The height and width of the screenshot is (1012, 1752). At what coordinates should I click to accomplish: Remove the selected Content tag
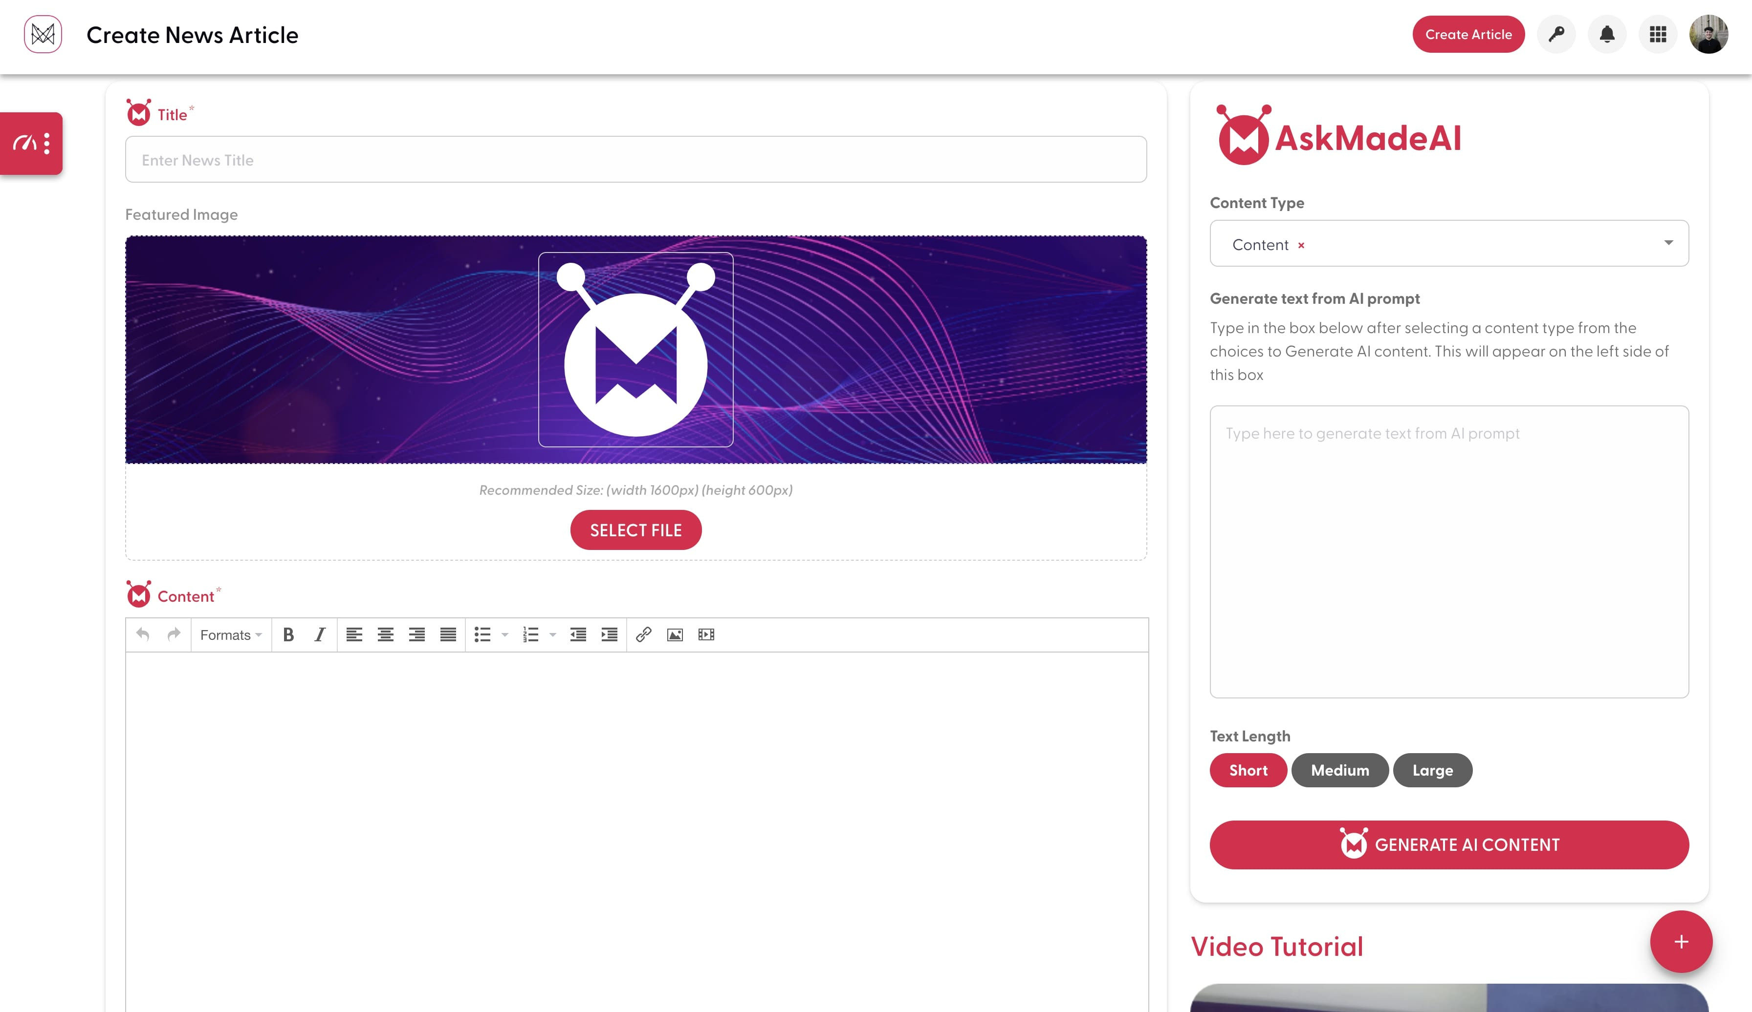(1301, 245)
